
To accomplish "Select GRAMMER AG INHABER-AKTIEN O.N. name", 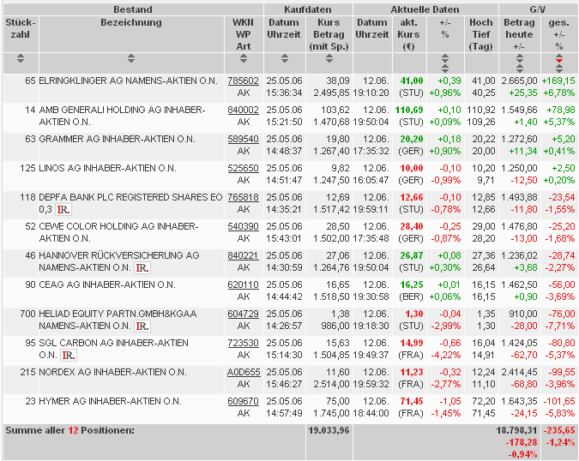I will (117, 139).
